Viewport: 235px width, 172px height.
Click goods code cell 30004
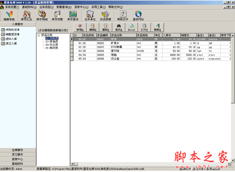tap(103, 51)
